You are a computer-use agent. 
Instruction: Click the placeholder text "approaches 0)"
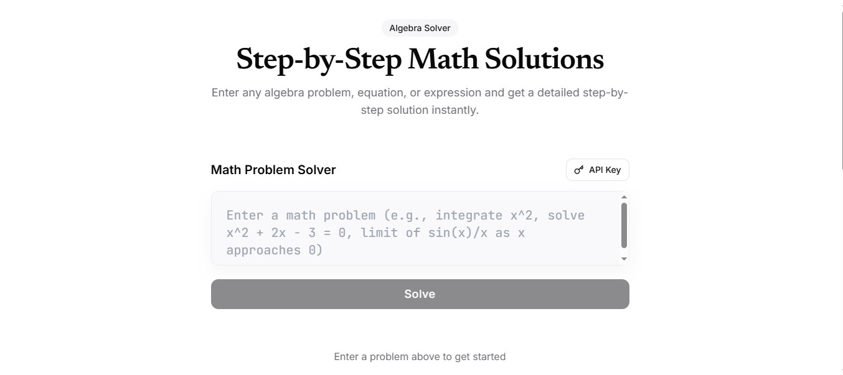(x=275, y=250)
